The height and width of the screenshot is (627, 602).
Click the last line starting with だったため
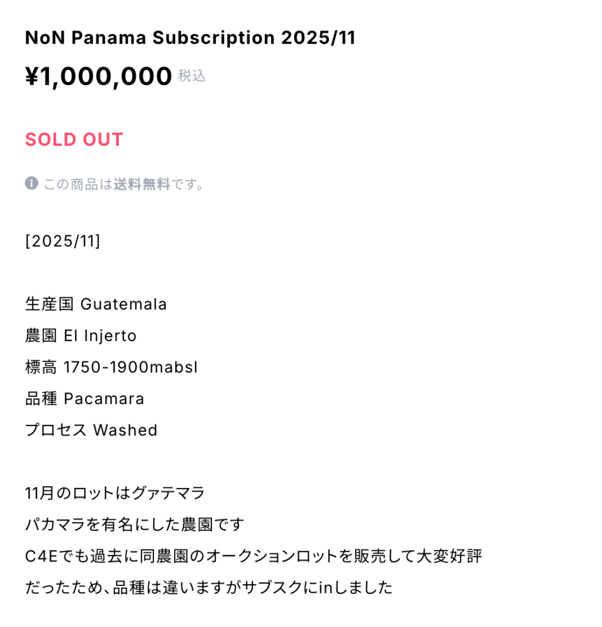click(x=208, y=588)
